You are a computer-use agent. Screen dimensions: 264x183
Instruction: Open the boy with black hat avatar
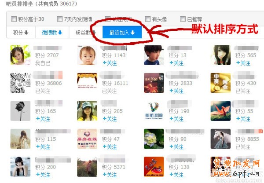click(154, 55)
